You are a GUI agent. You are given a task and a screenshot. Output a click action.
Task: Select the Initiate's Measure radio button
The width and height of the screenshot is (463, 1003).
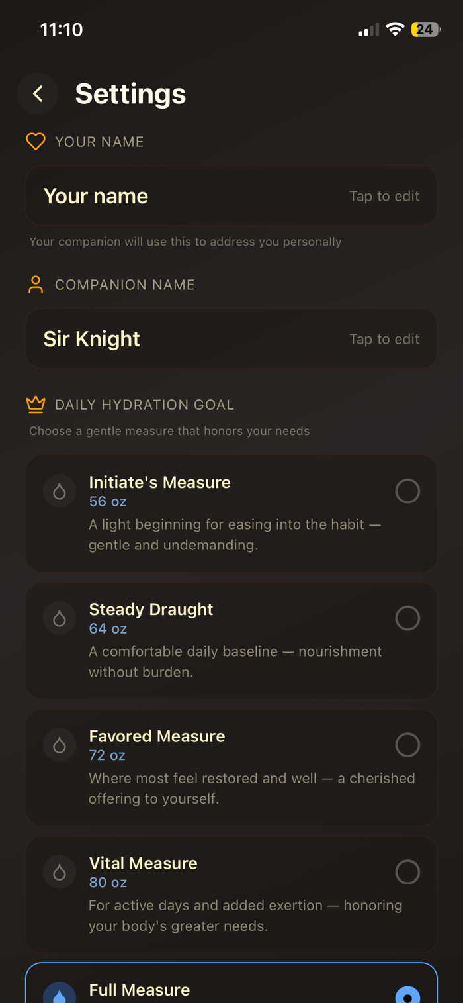point(407,491)
